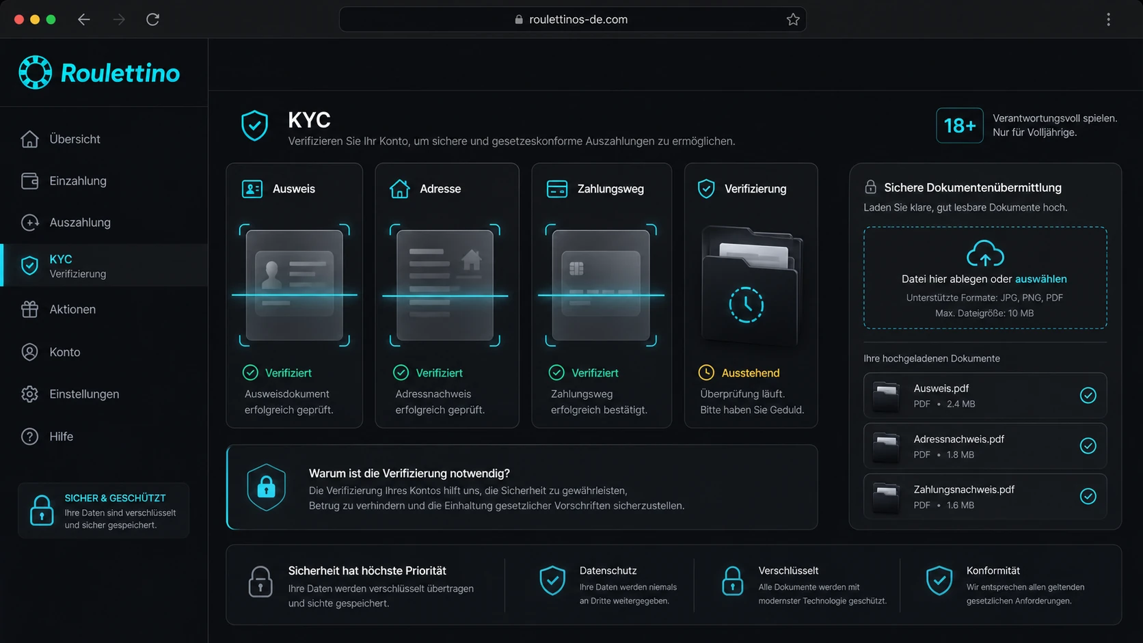This screenshot has height=643, width=1143.
Task: Click the Konformität shield icon
Action: point(939,580)
